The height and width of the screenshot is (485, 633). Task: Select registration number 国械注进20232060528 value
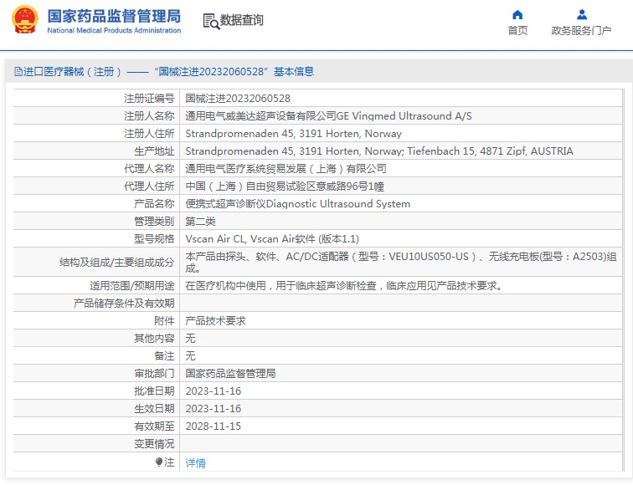tap(238, 99)
